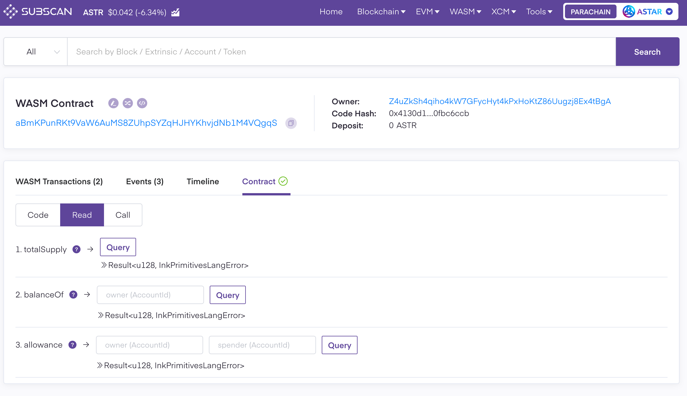
Task: Select the Read toggle button
Action: (x=82, y=215)
